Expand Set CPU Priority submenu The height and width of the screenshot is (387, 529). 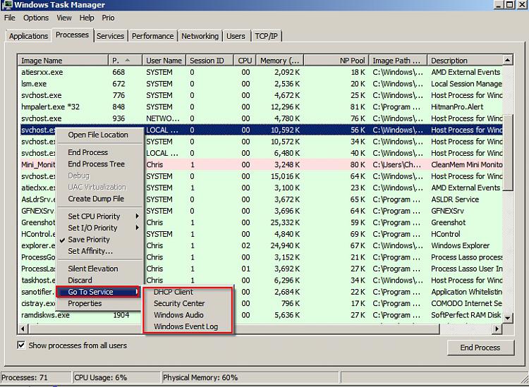click(x=99, y=216)
